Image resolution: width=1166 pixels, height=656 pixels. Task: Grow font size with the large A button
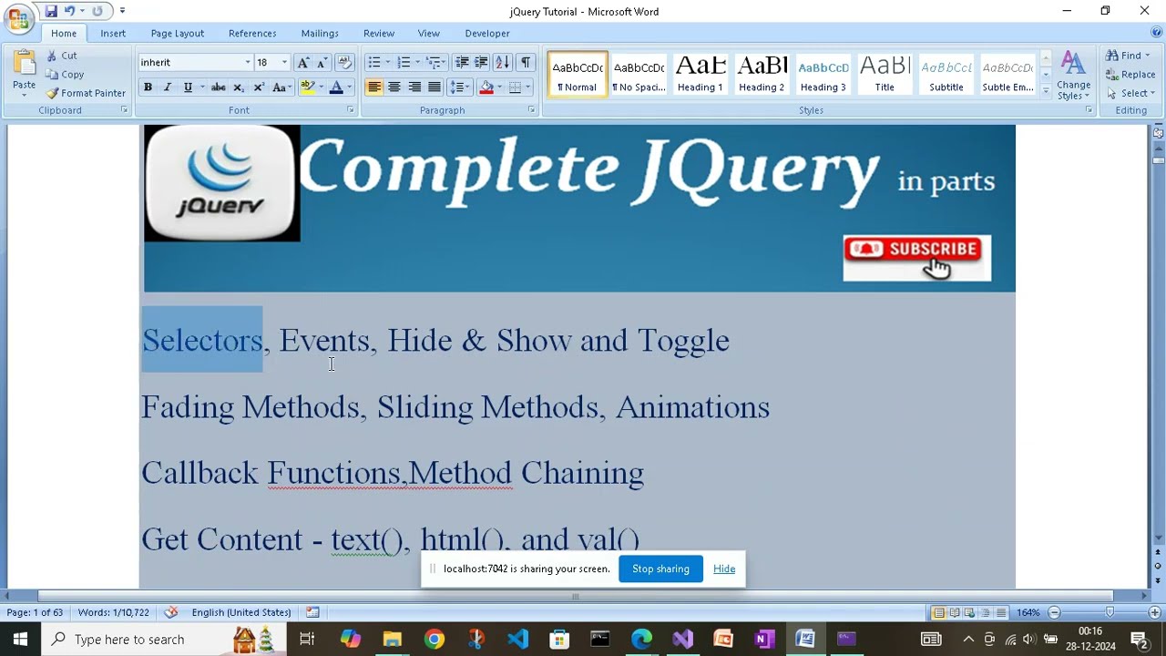point(303,62)
